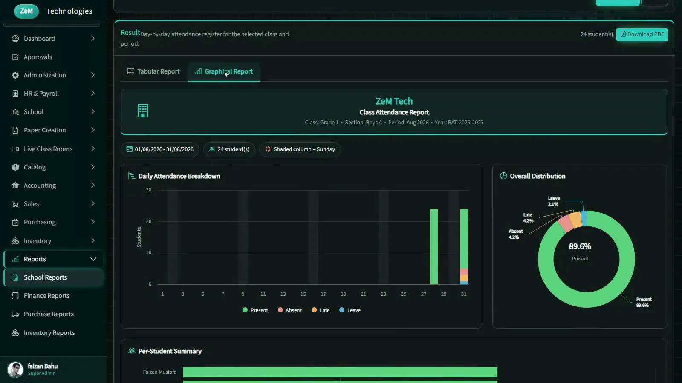Open the Approvals page link
This screenshot has height=383, width=682.
pyautogui.click(x=54, y=57)
